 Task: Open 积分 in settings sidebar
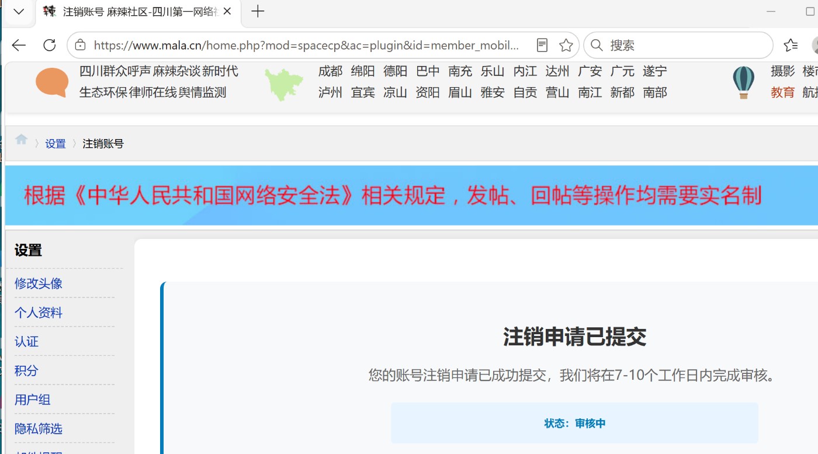(26, 370)
